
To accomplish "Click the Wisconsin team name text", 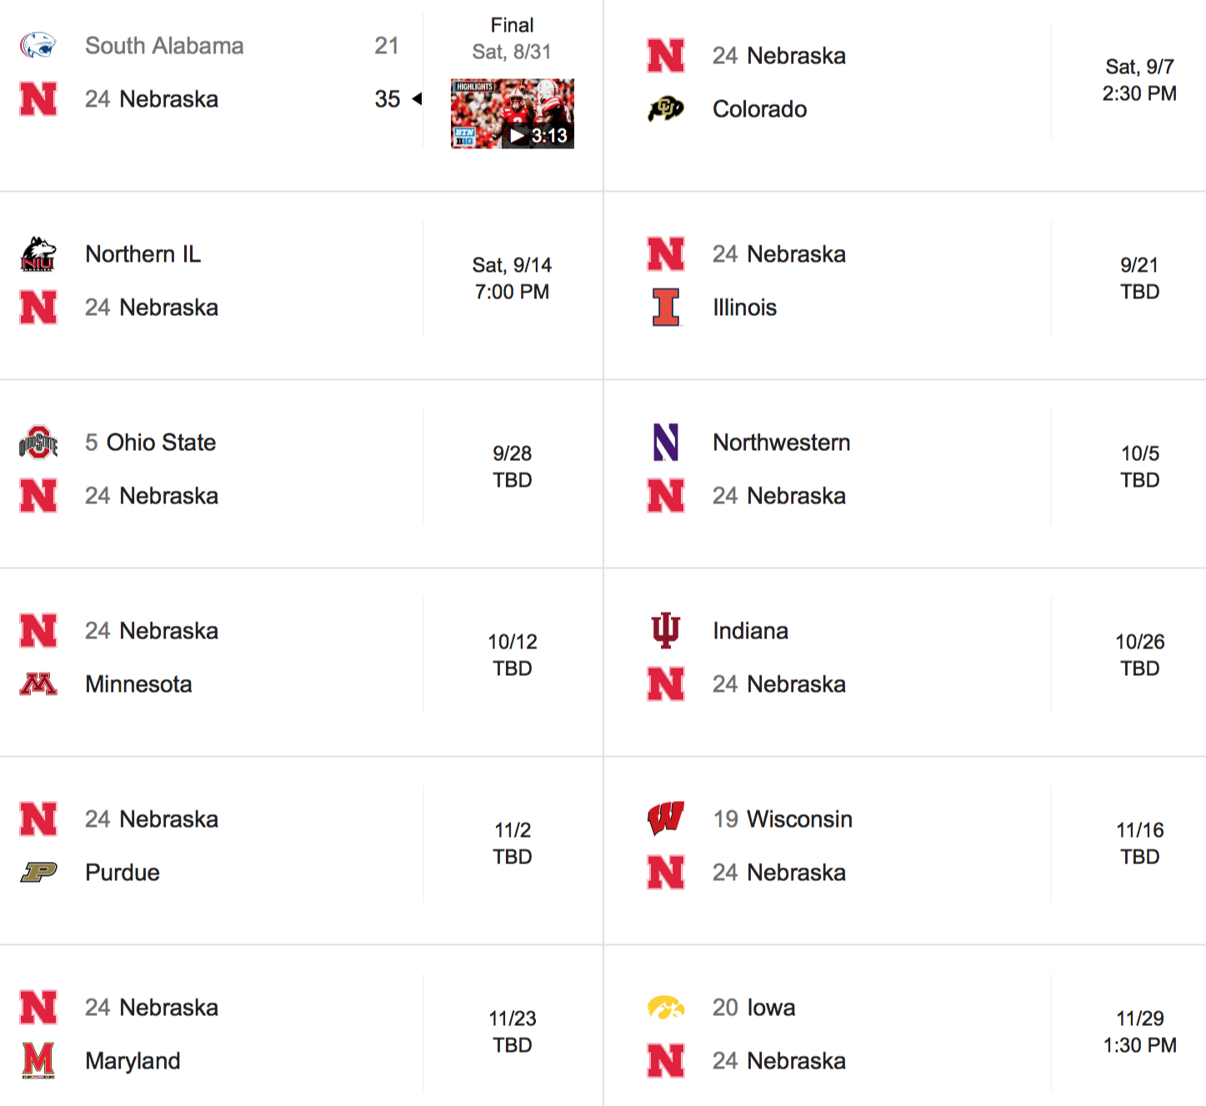I will (800, 819).
